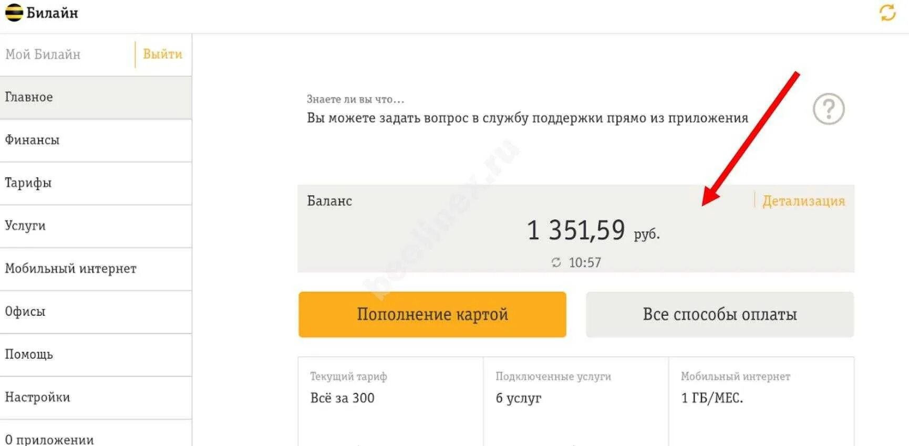Open Детализация link
909x446 pixels.
click(x=803, y=201)
